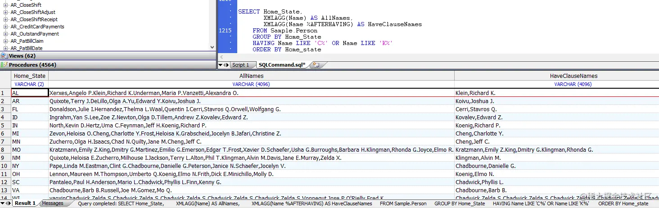659x208 pixels.
Task: Click the 'Koivu,Joshua J.' cell
Action: coord(557,101)
